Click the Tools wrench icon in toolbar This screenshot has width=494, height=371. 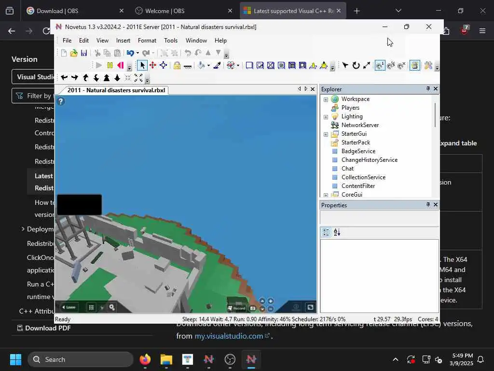coord(428,65)
